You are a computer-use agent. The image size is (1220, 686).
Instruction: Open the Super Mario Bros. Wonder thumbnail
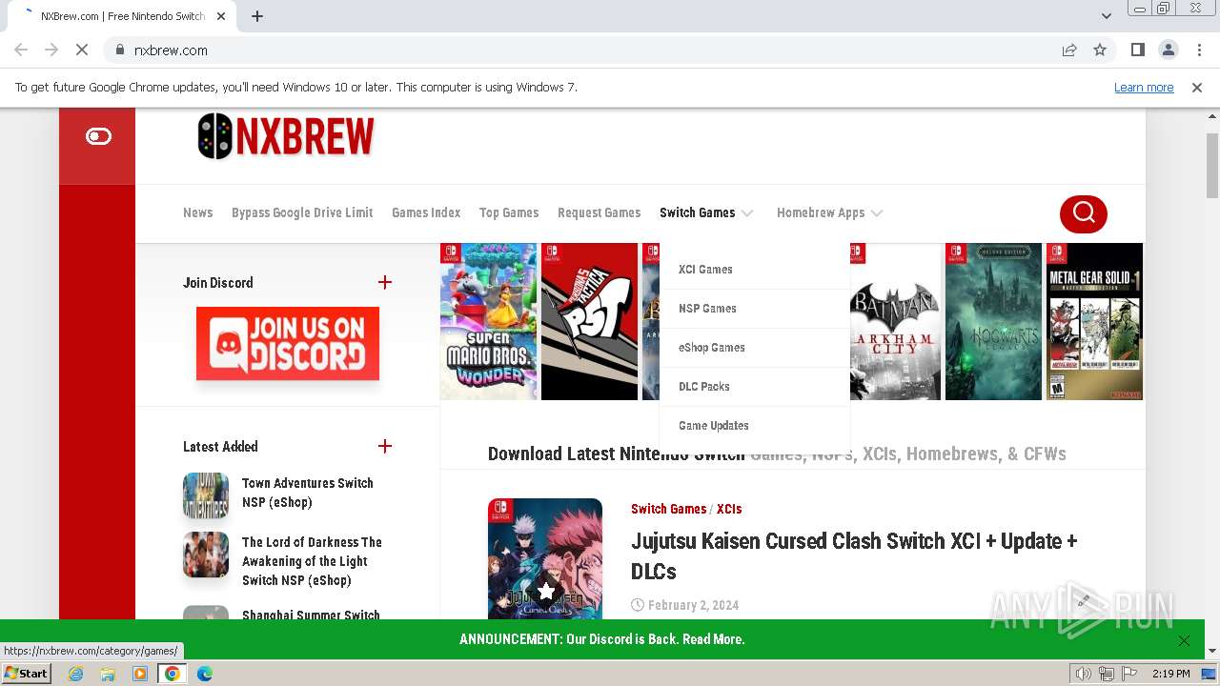488,321
